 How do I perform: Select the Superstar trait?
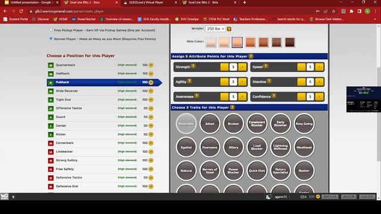[186, 124]
